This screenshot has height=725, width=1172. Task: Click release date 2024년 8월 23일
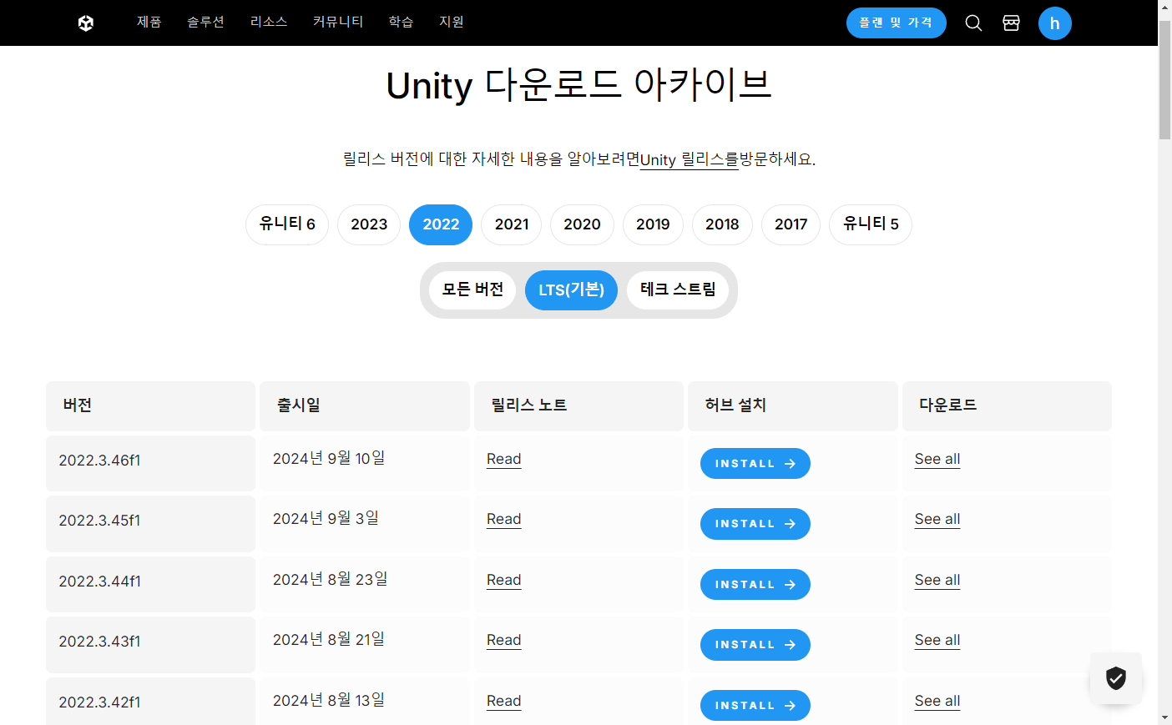pos(331,579)
